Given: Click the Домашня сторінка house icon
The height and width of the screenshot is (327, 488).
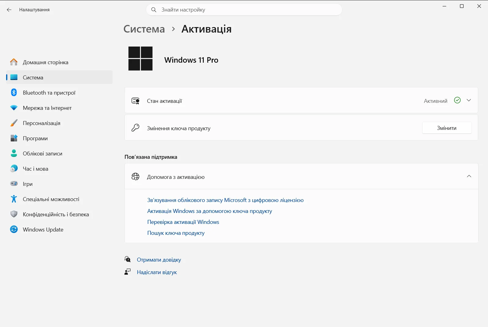Looking at the screenshot, I should tap(14, 62).
